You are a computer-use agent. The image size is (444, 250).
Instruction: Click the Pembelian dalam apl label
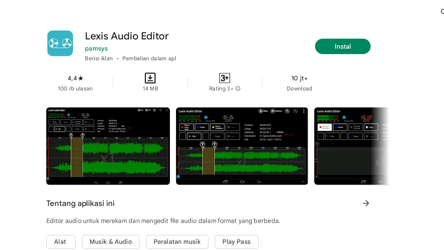149,58
